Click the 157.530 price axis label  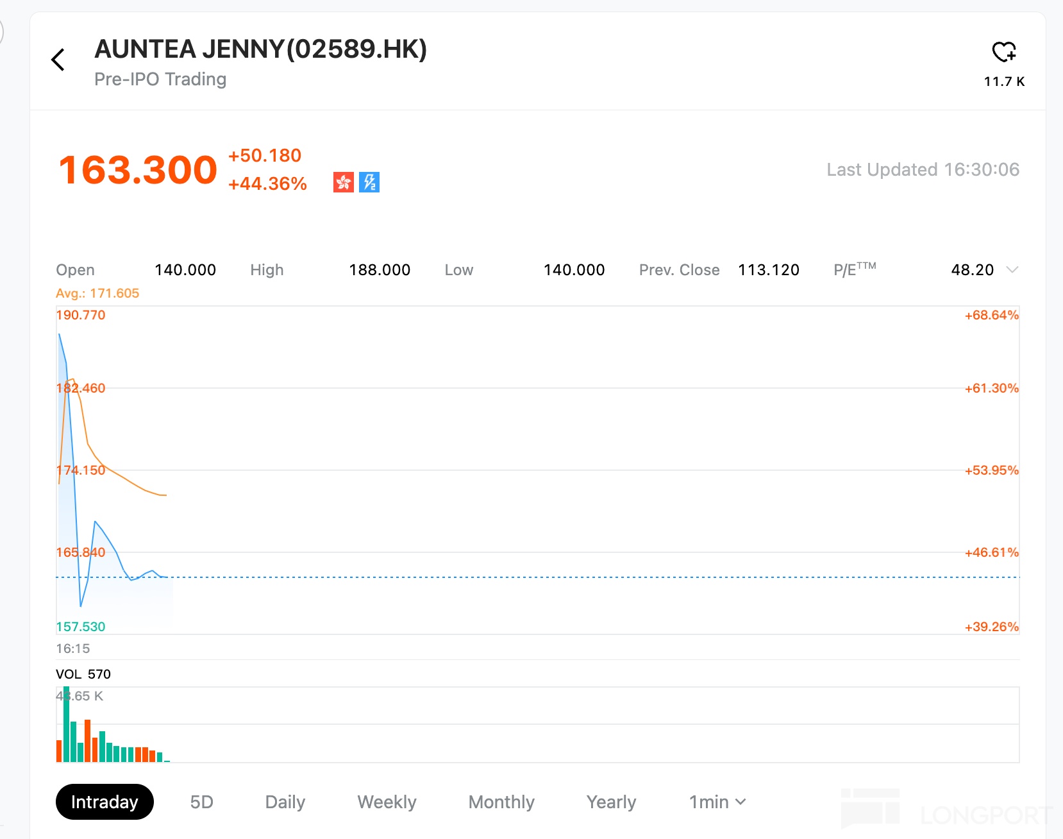[x=81, y=627]
